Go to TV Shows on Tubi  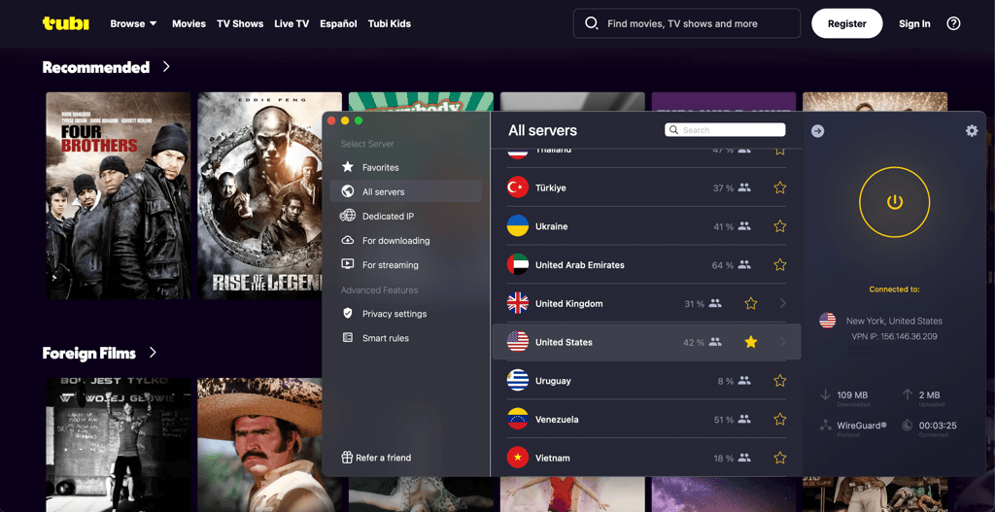coord(240,23)
